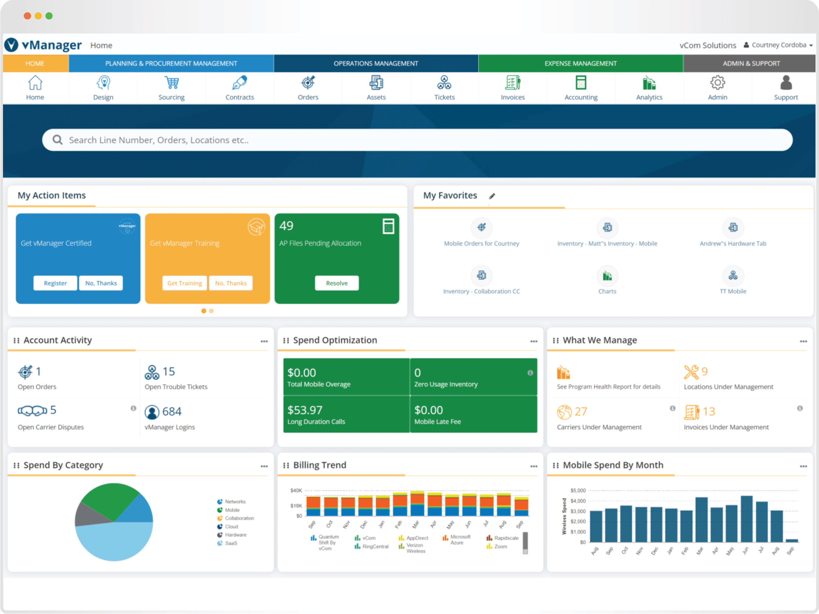Click the Contracts pen icon
Viewport: 819px width, 614px height.
(x=239, y=84)
